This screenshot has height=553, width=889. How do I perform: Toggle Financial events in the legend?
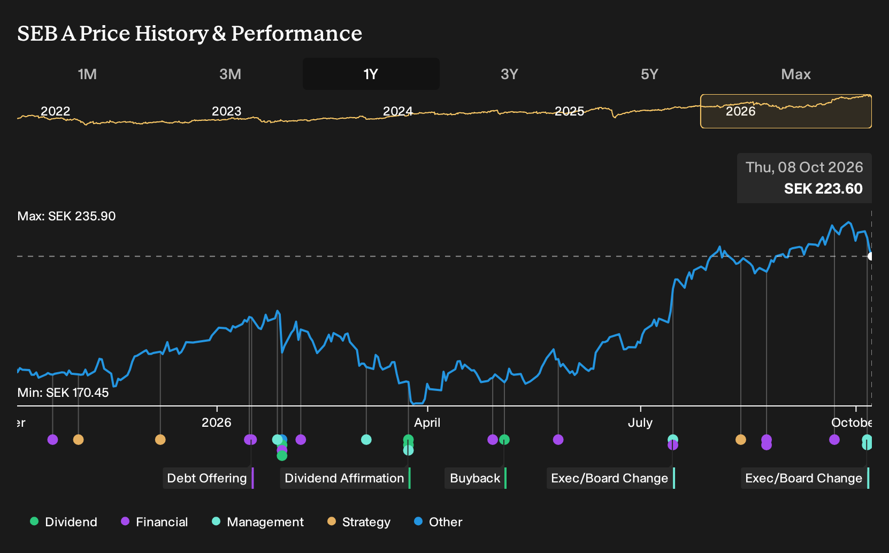tap(155, 522)
